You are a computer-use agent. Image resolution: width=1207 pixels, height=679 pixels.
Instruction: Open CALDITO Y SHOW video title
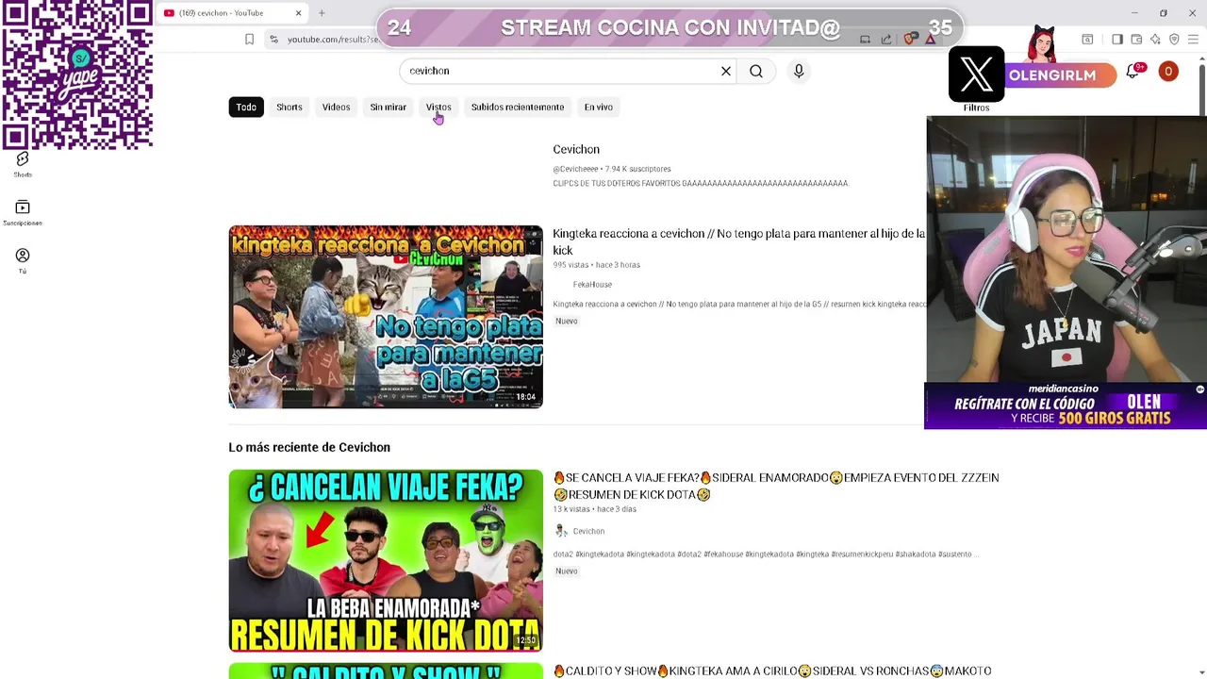771,671
